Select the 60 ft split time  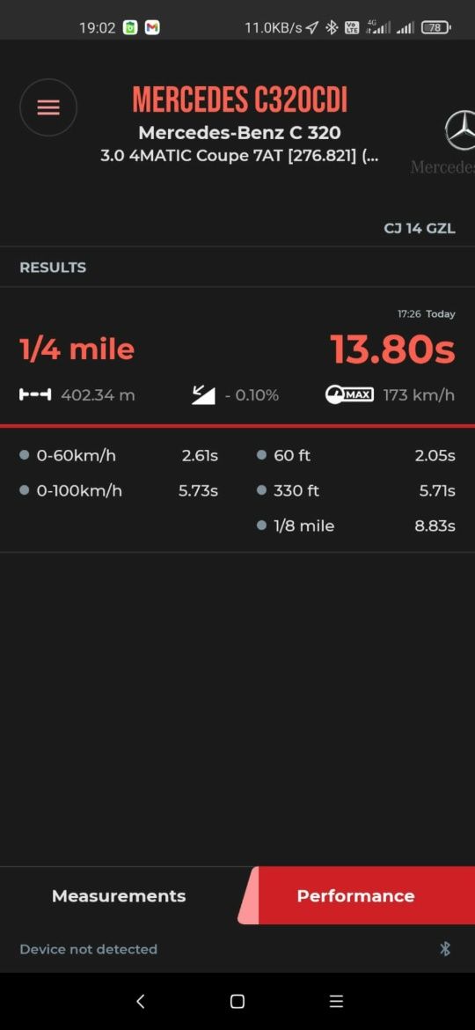click(355, 455)
